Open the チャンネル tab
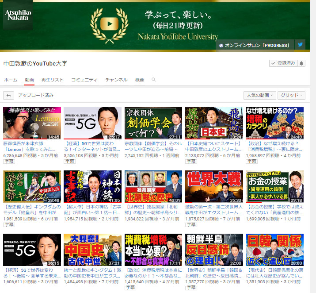Screen dimensions: 316x293 pyautogui.click(x=117, y=80)
